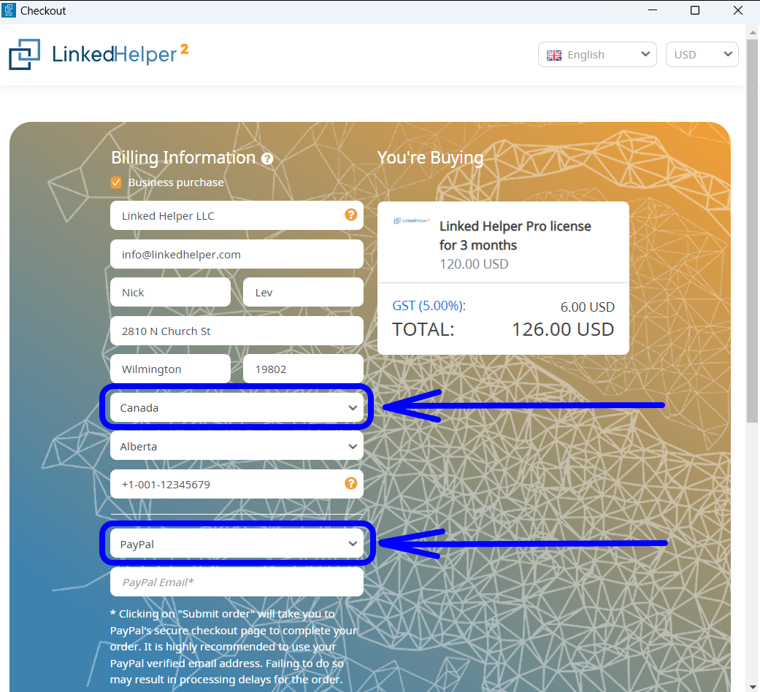
Task: Click the Checkout window app icon
Action: [9, 10]
